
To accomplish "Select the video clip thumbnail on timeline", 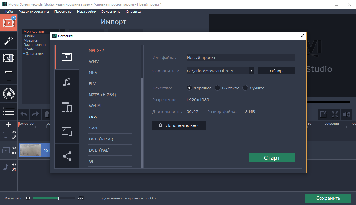I will pyautogui.click(x=30, y=150).
